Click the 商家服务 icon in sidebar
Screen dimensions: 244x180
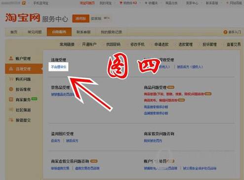click(11, 100)
